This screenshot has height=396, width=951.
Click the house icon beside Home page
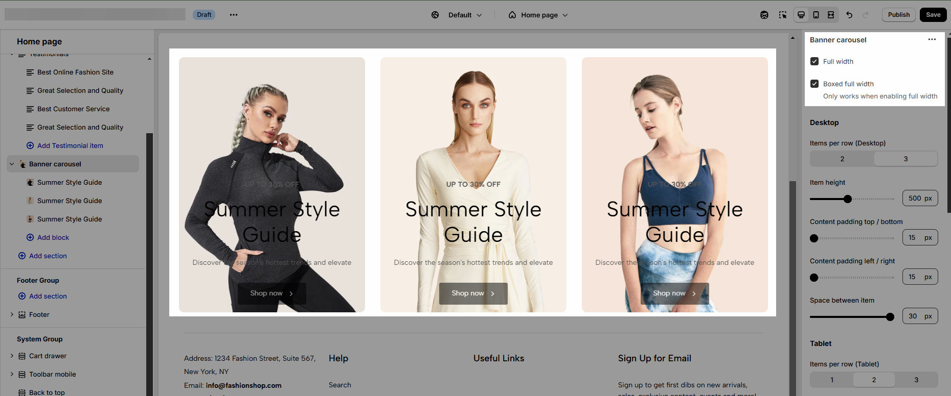512,15
